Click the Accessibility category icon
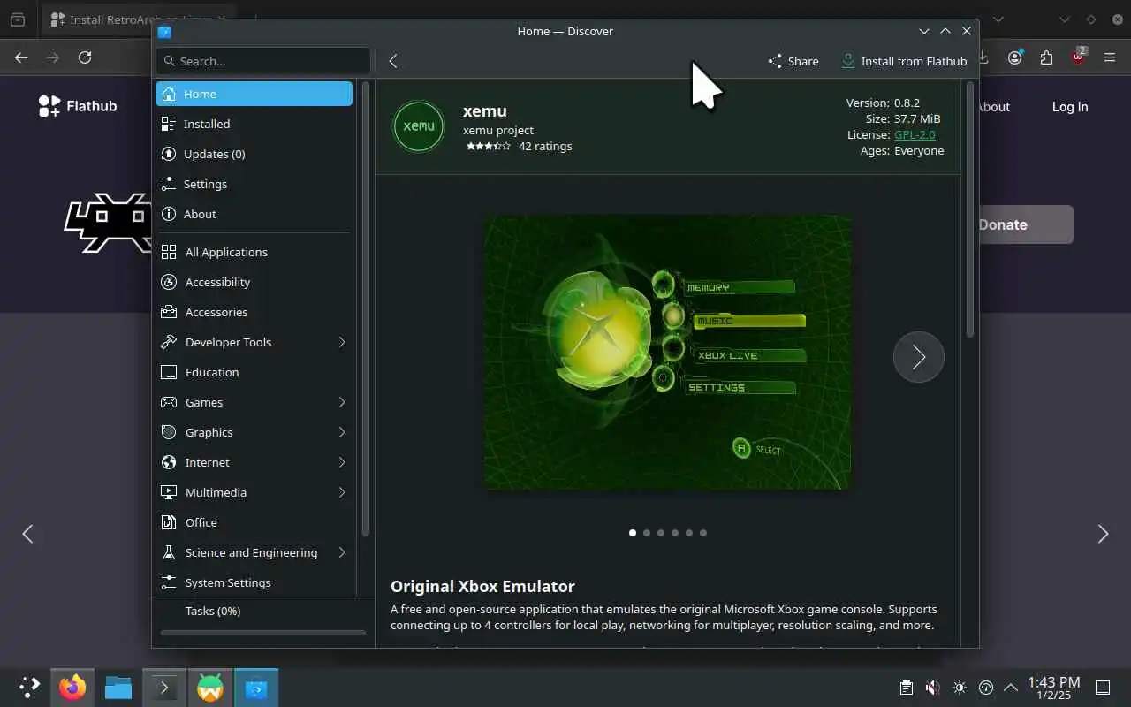 (169, 282)
